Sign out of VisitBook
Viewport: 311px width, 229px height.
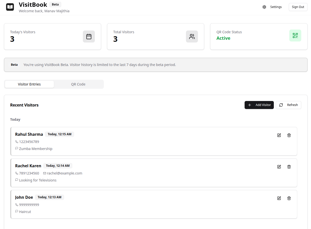pos(298,7)
